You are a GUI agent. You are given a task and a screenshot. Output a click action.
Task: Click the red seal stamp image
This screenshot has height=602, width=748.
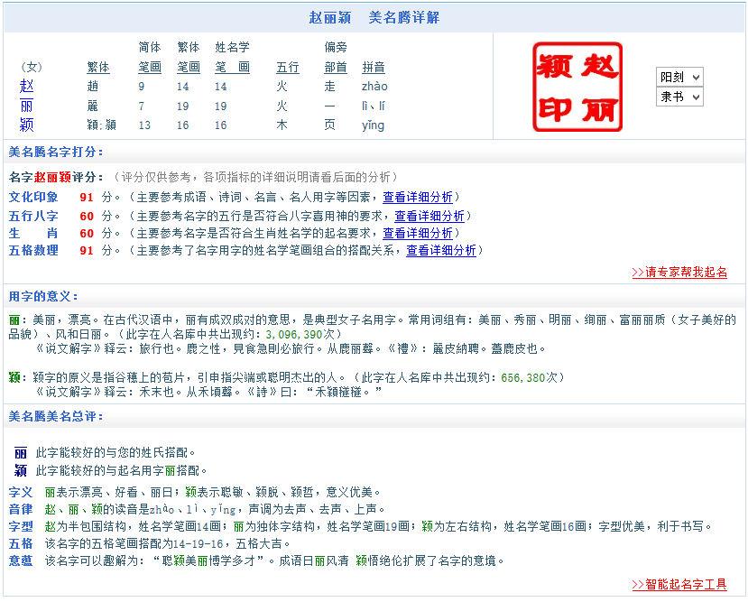coord(577,87)
